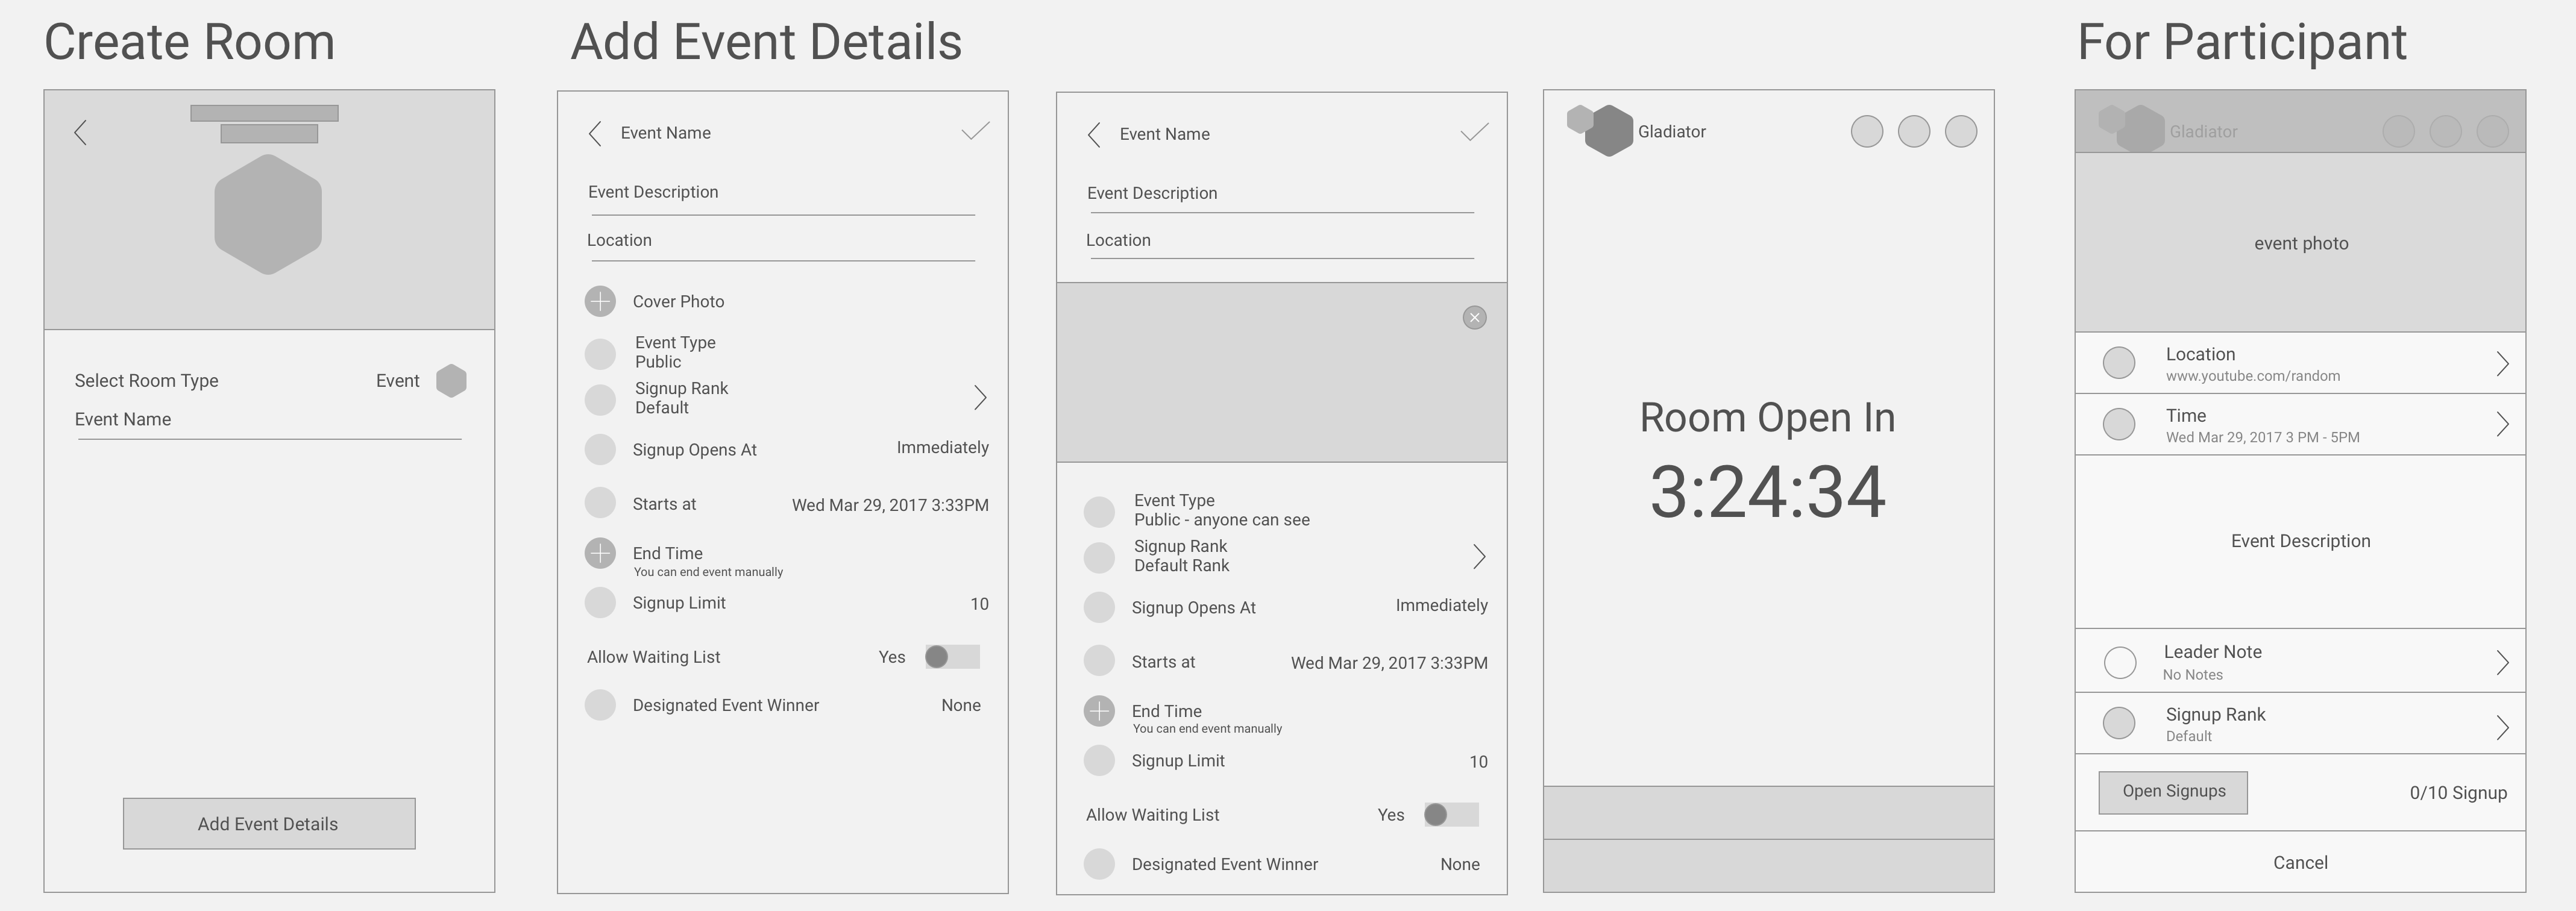Open Location row chevron for participant
Image resolution: width=2576 pixels, height=911 pixels.
click(x=2502, y=363)
